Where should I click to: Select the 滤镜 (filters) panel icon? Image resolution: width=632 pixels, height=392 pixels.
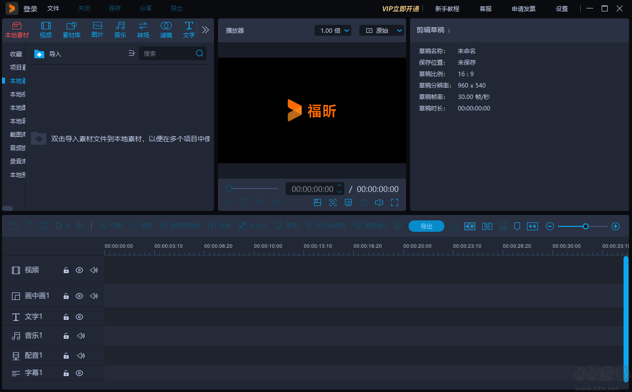(x=166, y=29)
